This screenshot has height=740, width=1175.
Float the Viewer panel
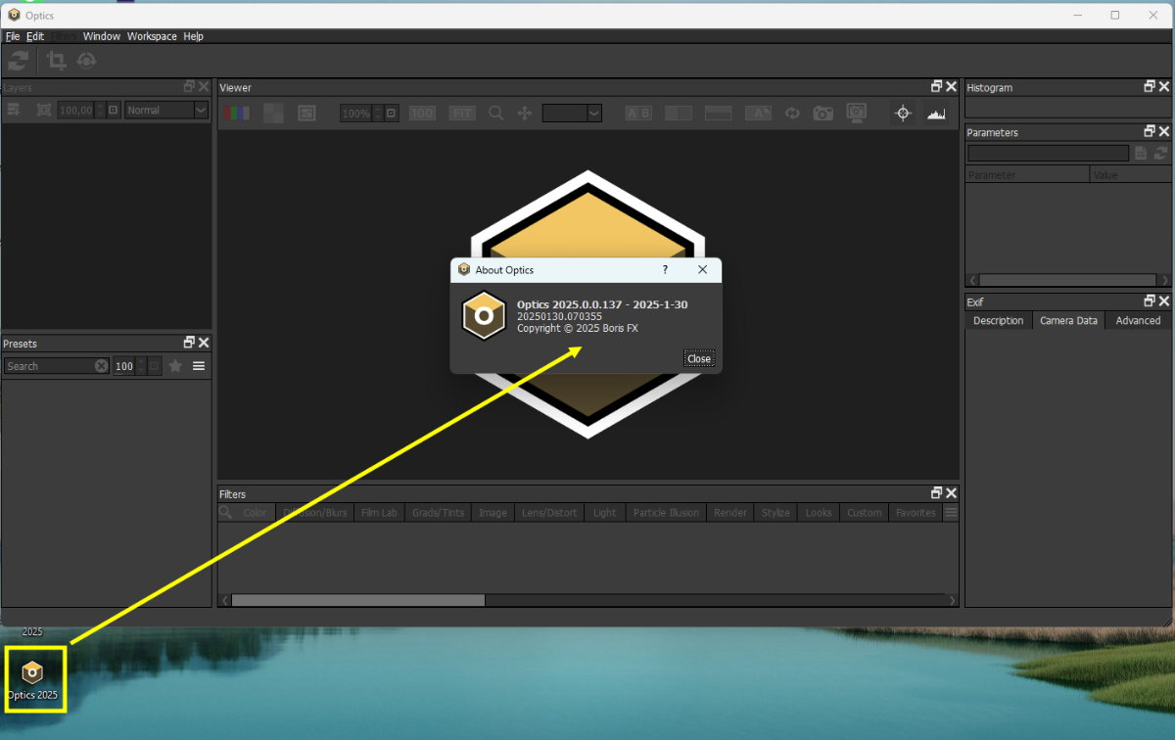tap(936, 87)
